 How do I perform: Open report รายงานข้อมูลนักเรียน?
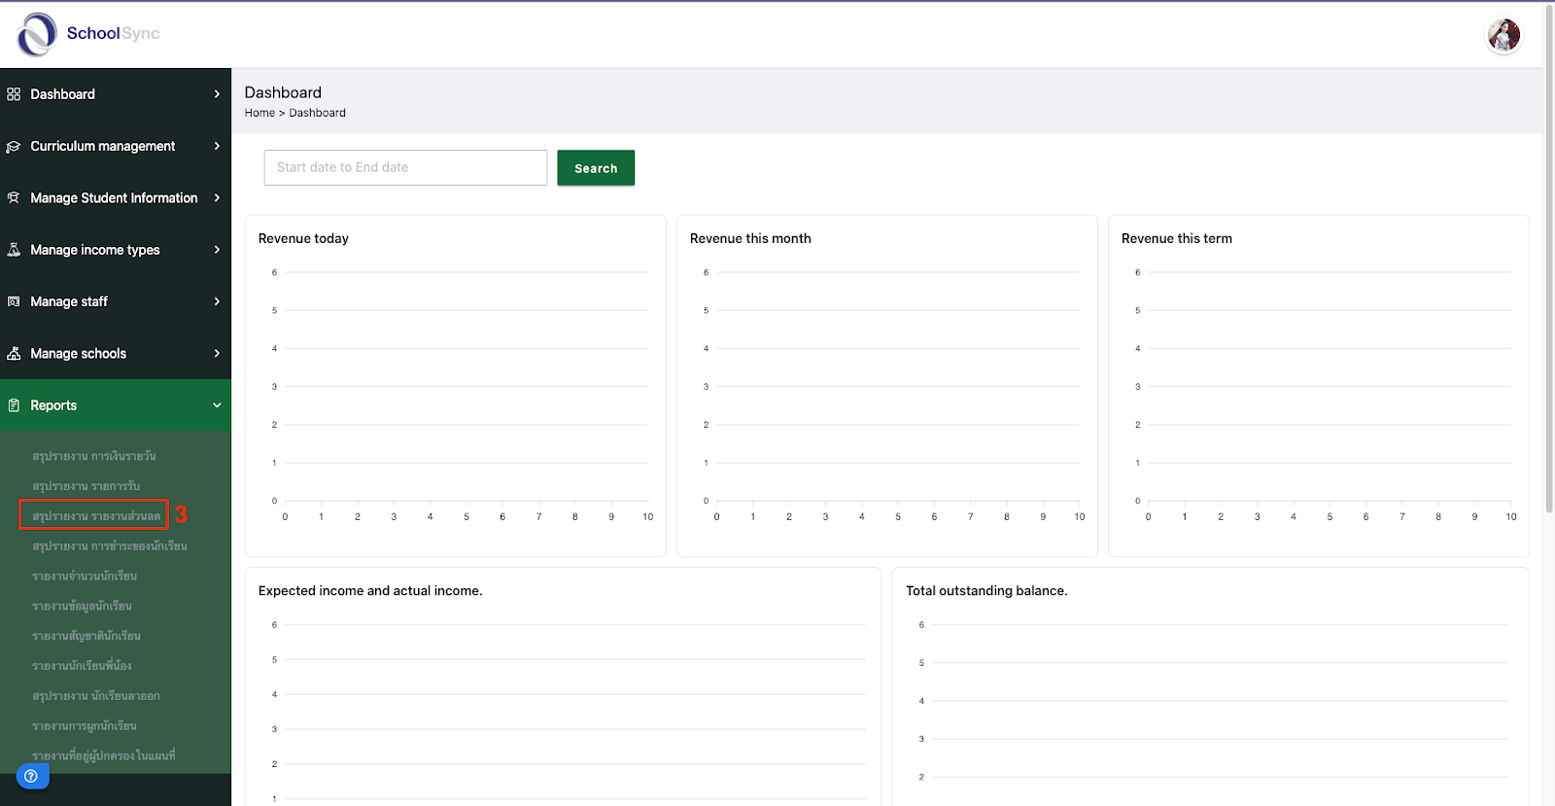click(x=82, y=607)
